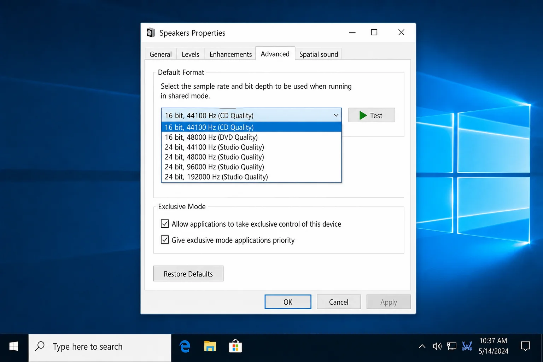Open the Windows Start menu
The width and height of the screenshot is (543, 362).
click(14, 346)
